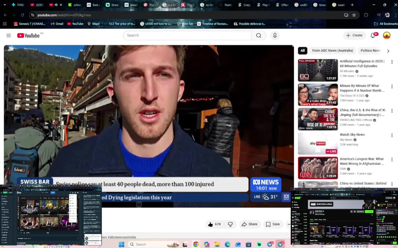Save video to a playlist
Viewport: 398px width, 248px height.
pos(273,224)
